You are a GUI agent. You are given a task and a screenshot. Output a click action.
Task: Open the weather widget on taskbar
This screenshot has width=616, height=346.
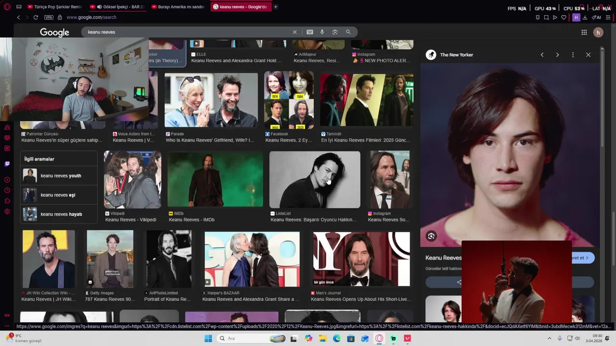click(x=23, y=338)
